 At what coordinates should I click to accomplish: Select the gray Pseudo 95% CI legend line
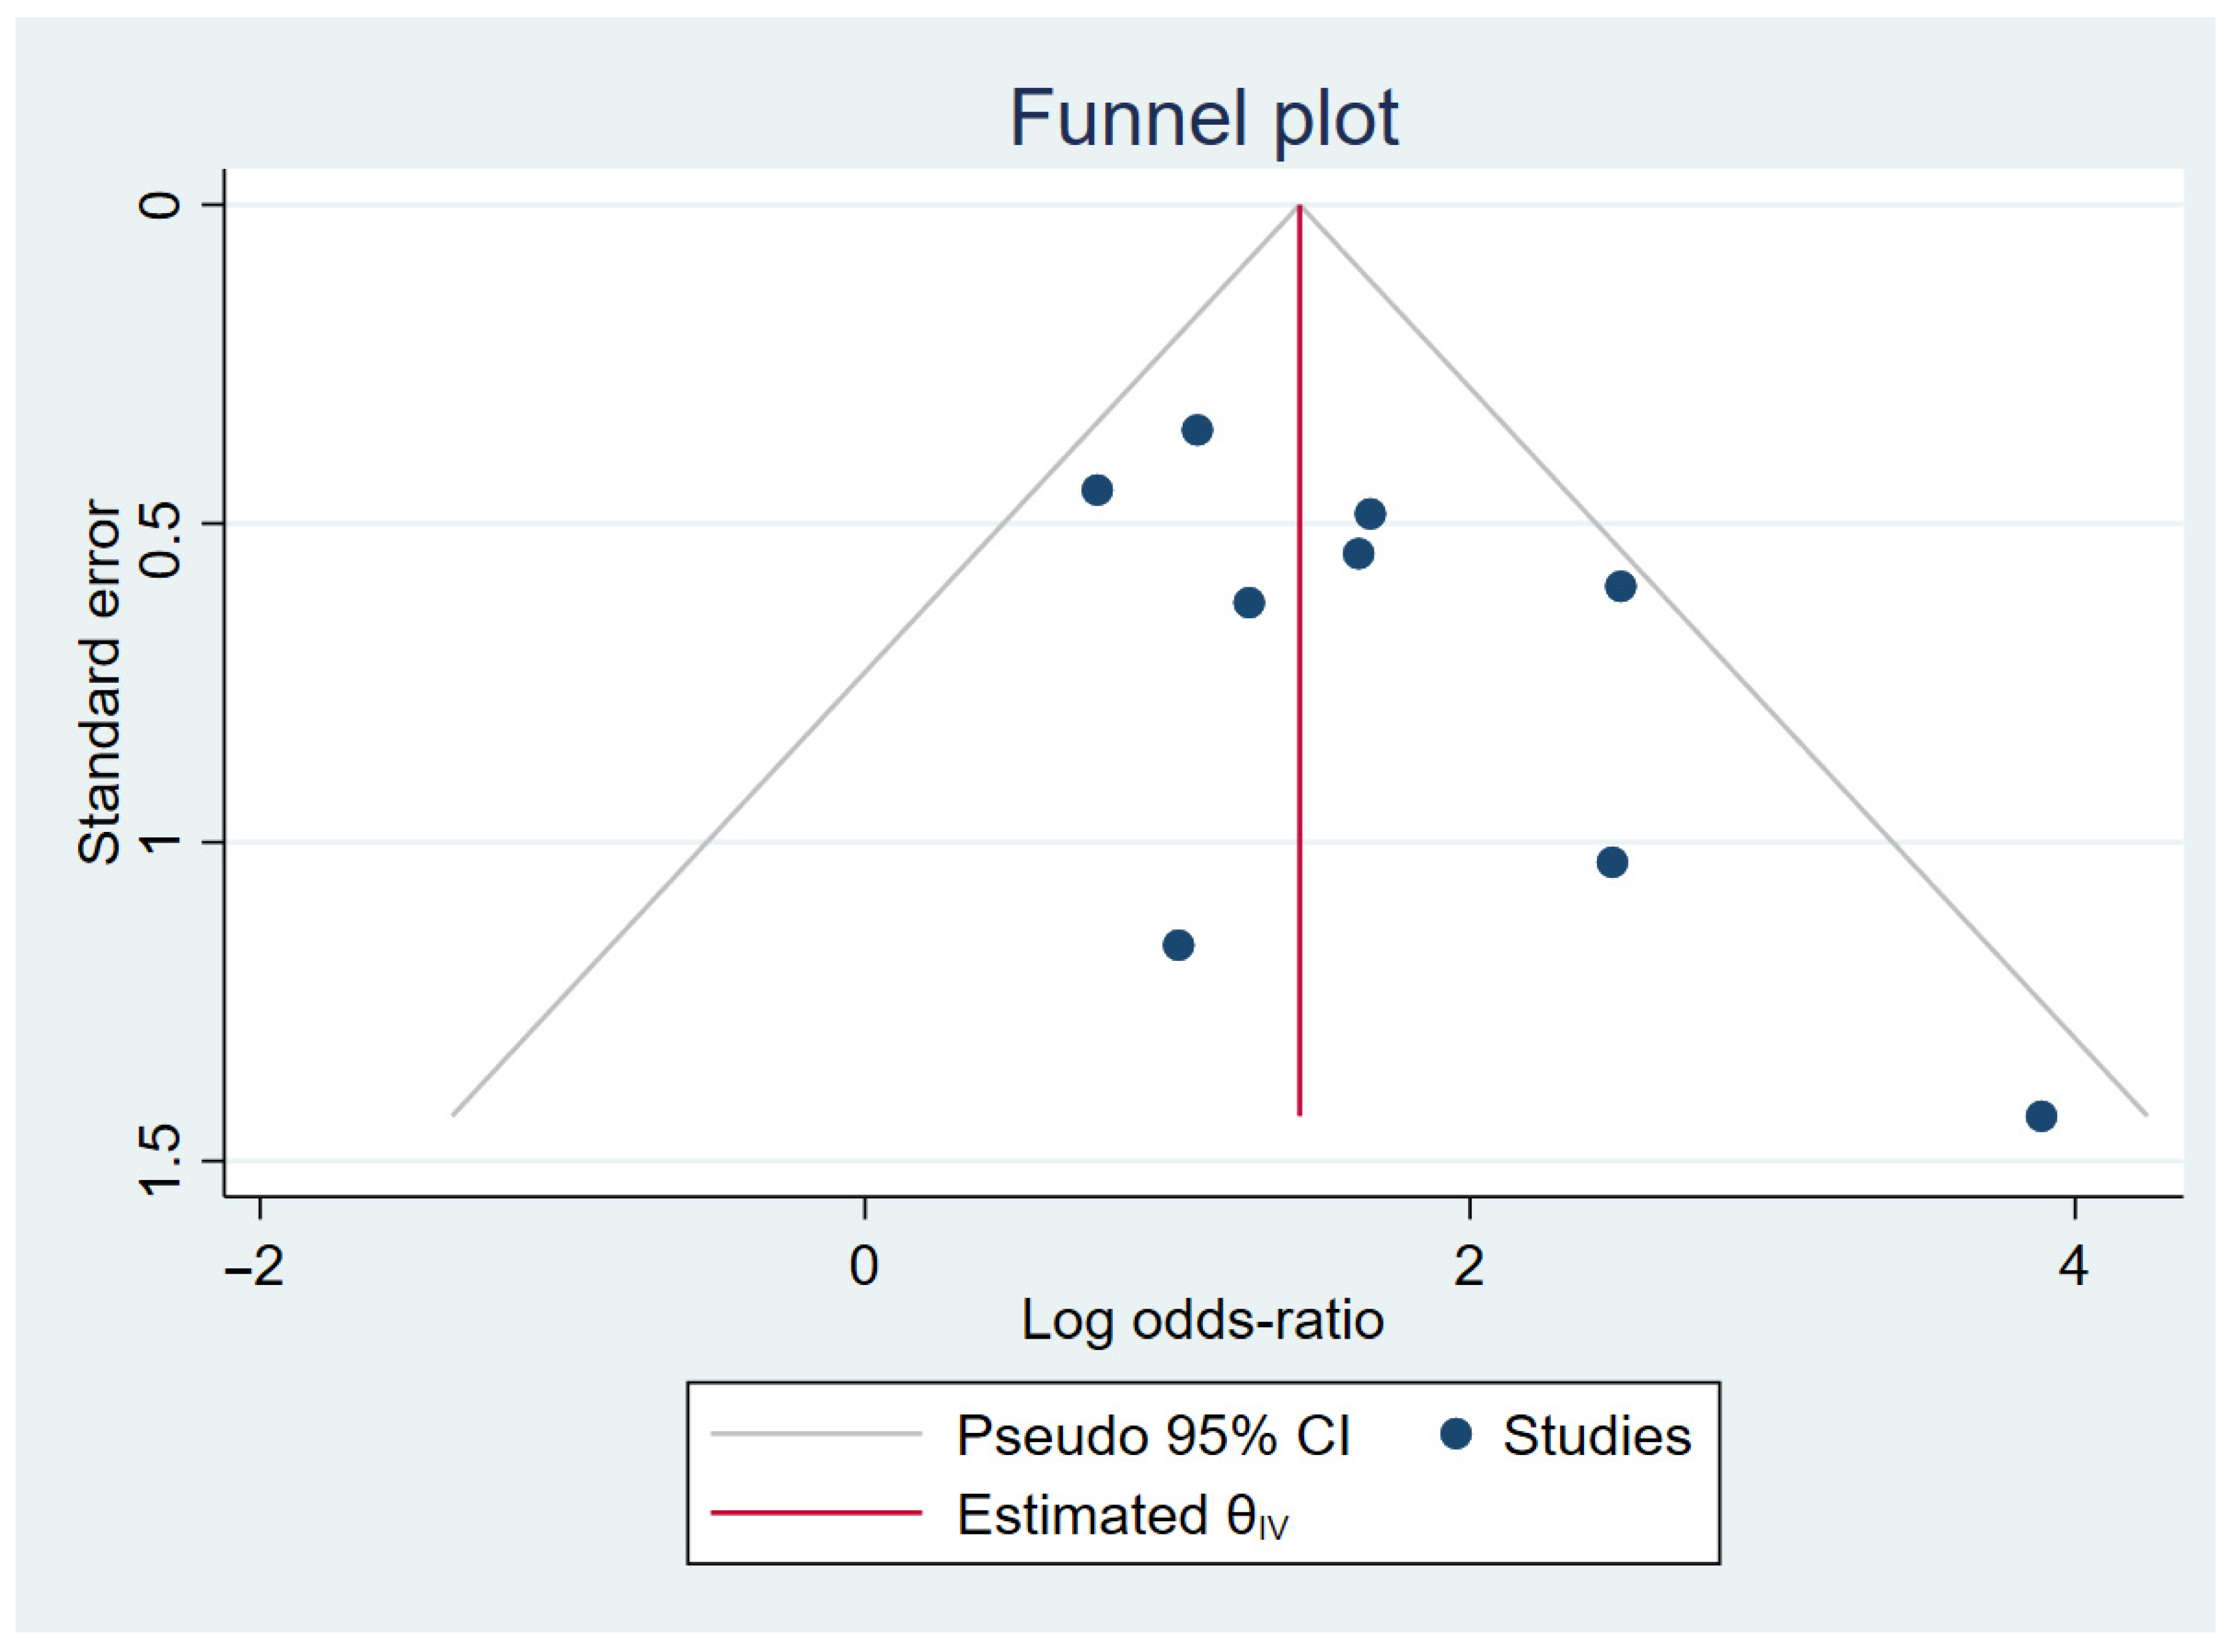pos(816,1434)
